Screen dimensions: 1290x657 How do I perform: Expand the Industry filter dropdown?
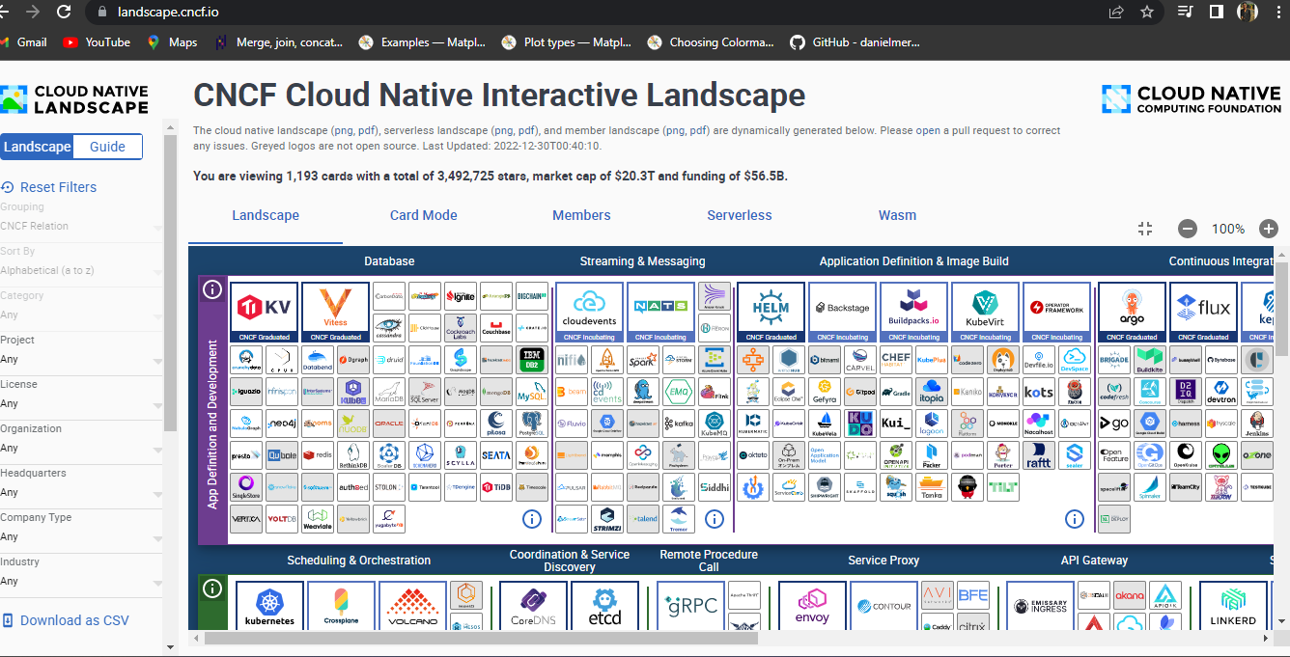coord(82,581)
